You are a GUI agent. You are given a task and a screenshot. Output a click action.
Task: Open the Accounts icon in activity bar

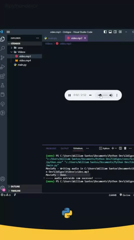click(x=3, y=179)
